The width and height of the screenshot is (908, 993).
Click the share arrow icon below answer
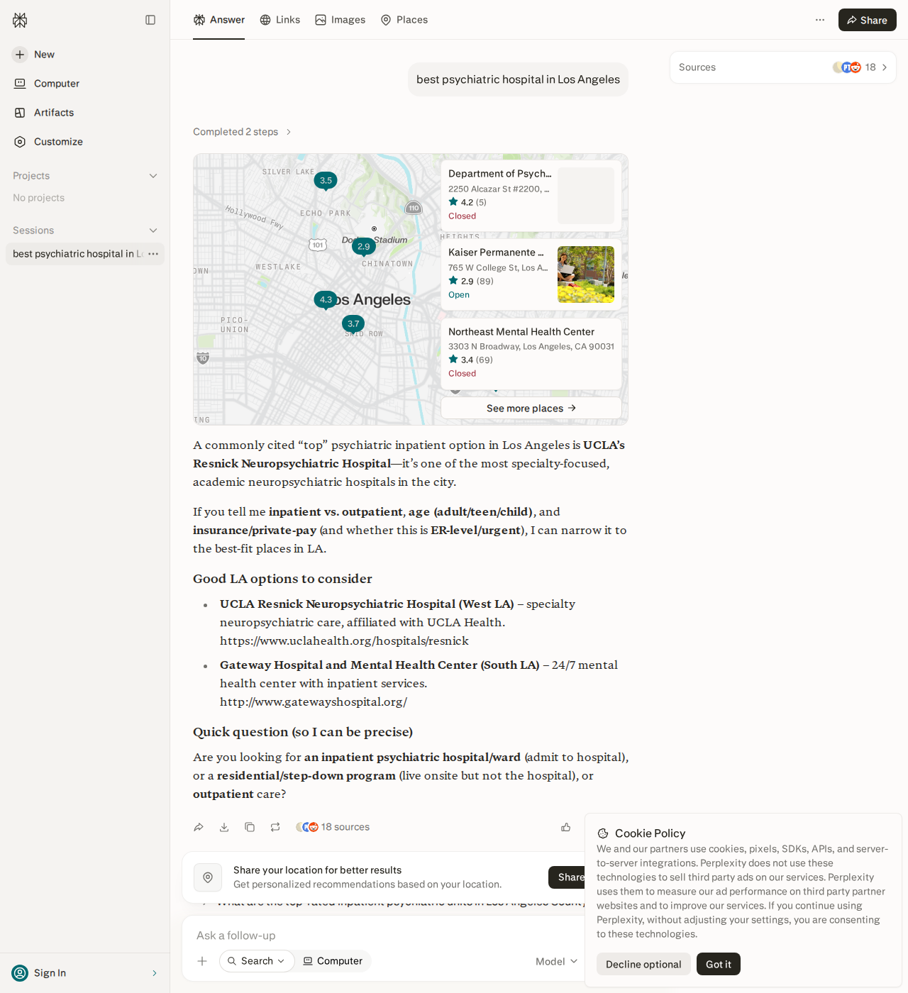pos(199,827)
